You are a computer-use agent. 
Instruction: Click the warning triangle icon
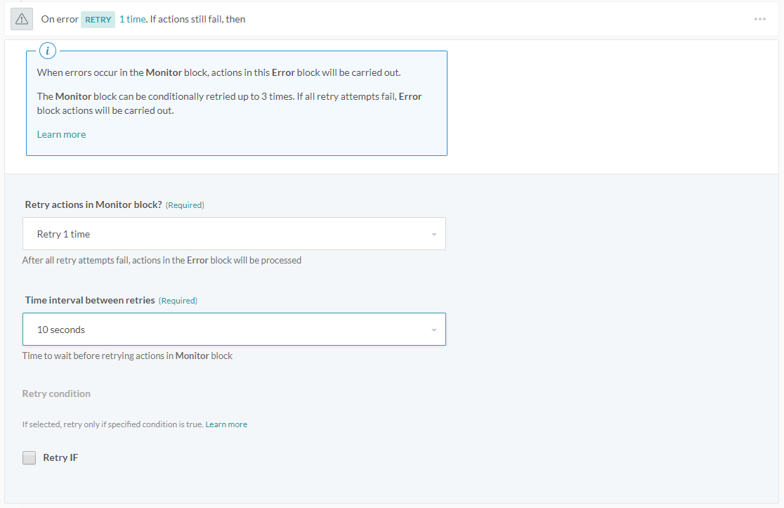click(21, 19)
